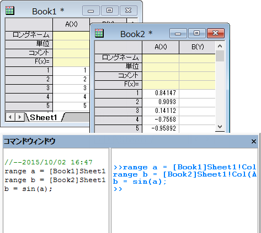Click empty B(Y) cell in row 1 of Book2
Image resolution: width=261 pixels, height=233 pixels.
click(x=198, y=94)
